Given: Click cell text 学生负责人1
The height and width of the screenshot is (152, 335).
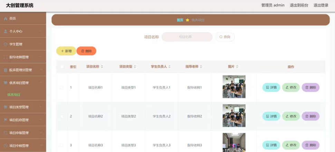Looking at the screenshot, I should tap(161, 87).
